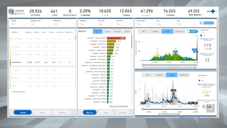Open the first filter dropdown above the confirmed cases chart

[145, 24]
